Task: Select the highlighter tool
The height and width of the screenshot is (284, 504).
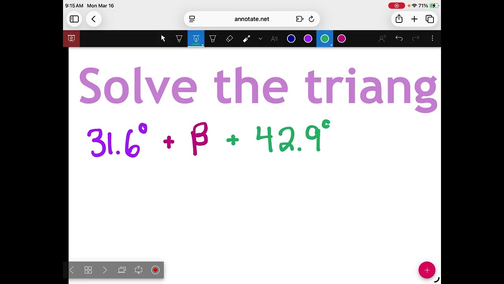Action: pos(213,38)
